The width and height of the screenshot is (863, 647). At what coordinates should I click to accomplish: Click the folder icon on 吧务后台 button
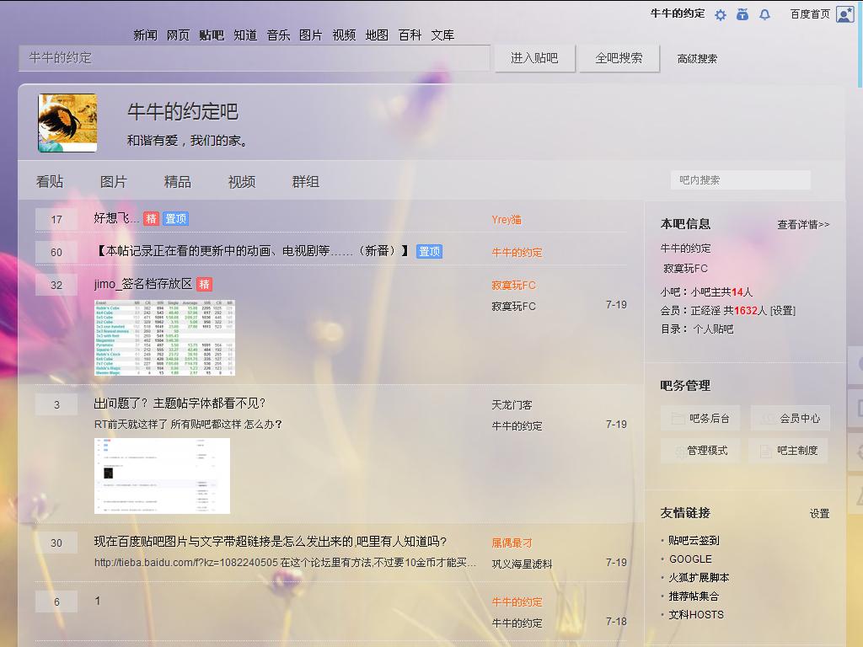click(x=677, y=417)
